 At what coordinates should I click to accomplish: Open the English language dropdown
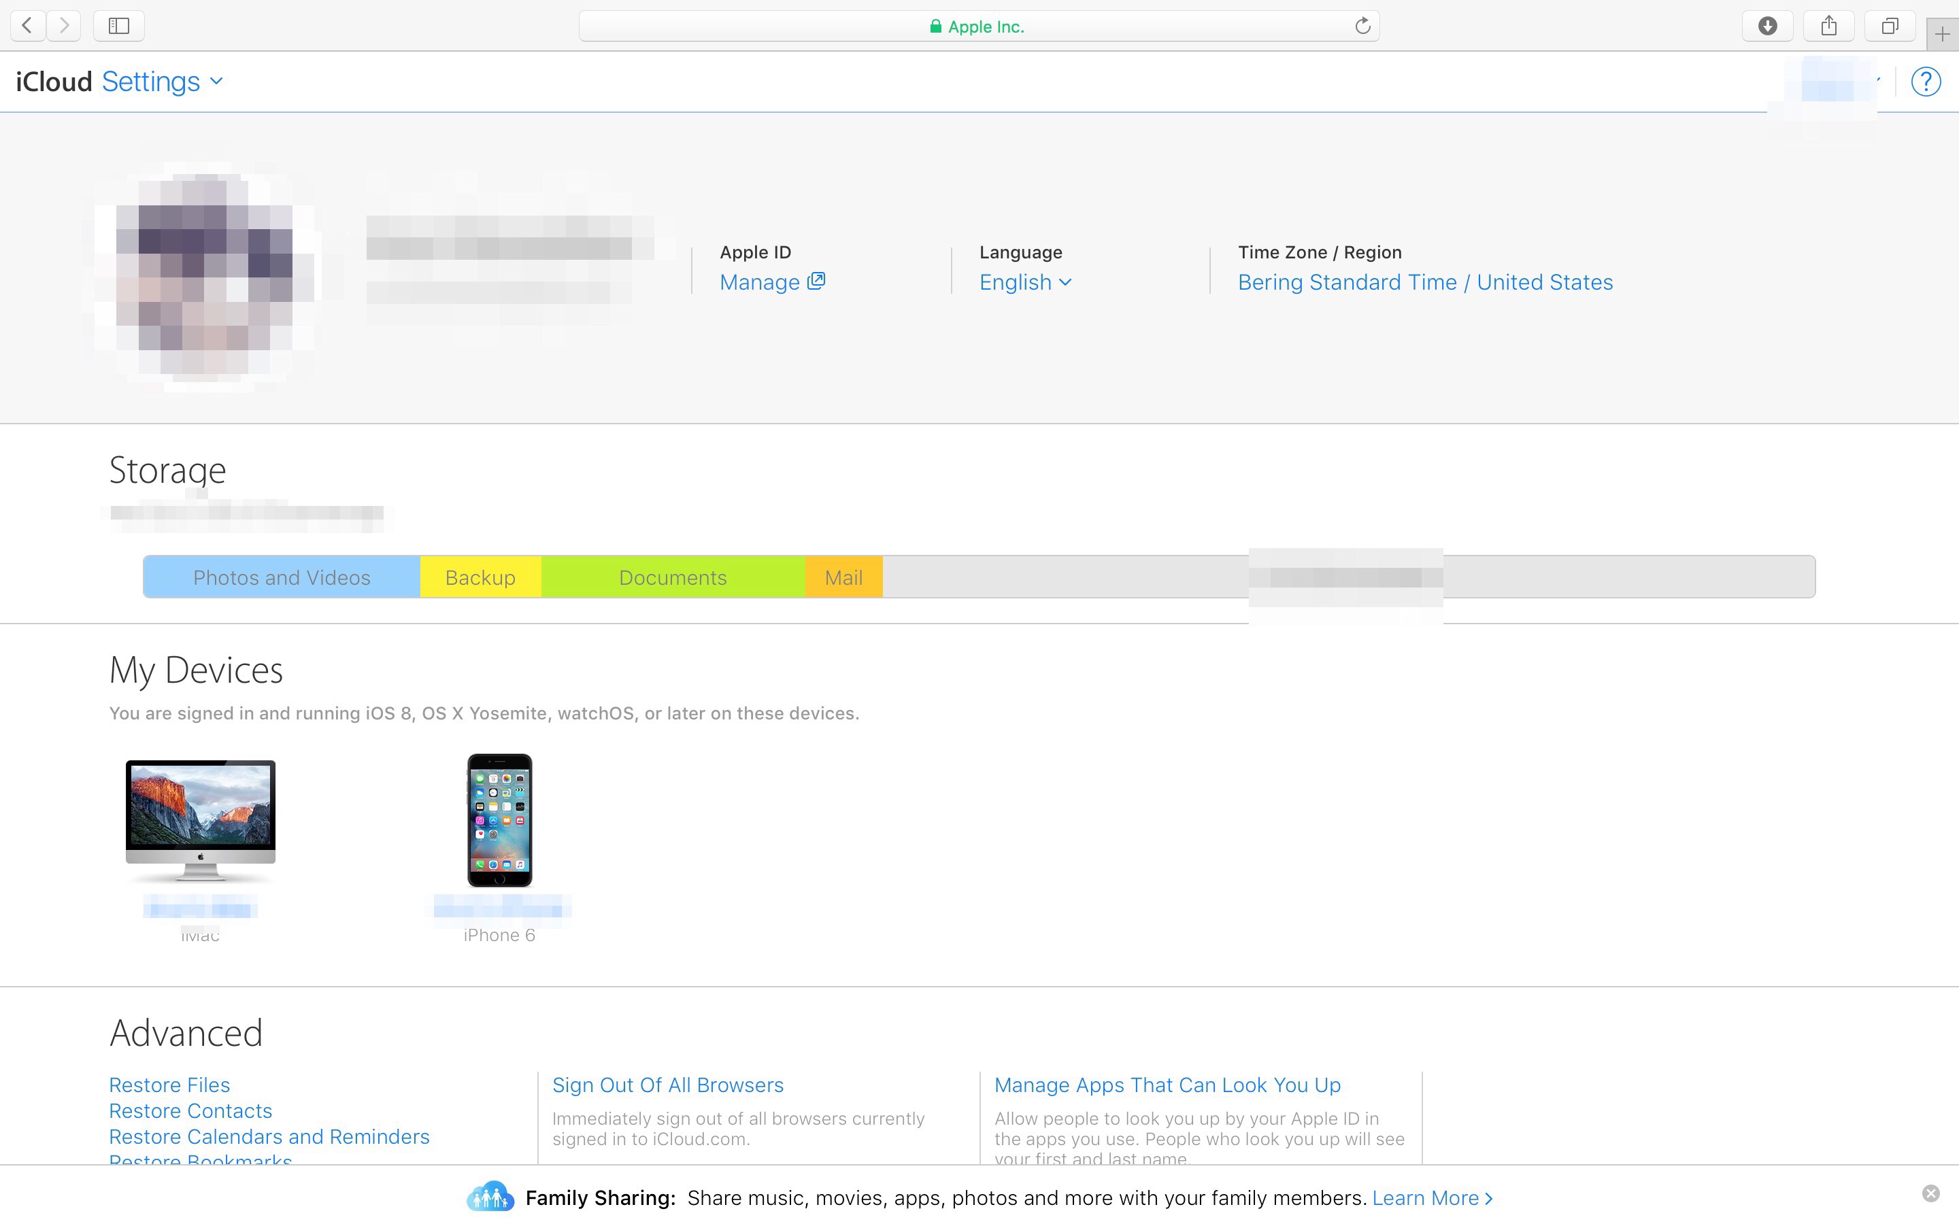(x=1025, y=282)
